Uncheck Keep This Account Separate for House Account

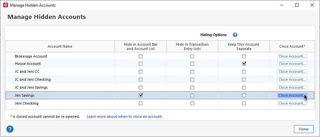[244, 64]
